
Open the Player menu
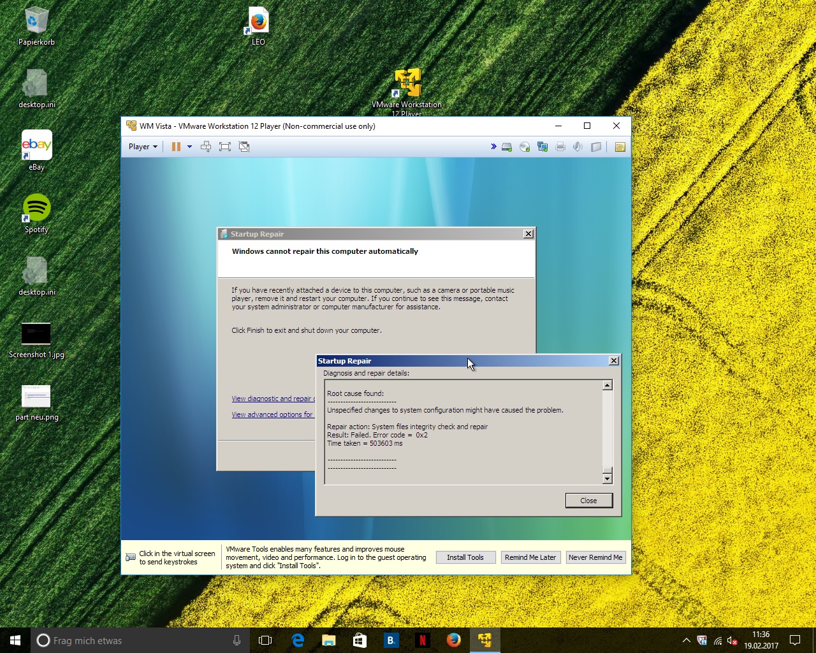tap(142, 147)
